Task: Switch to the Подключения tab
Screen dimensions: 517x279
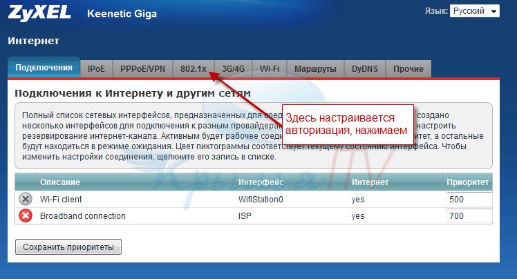Action: tap(44, 68)
